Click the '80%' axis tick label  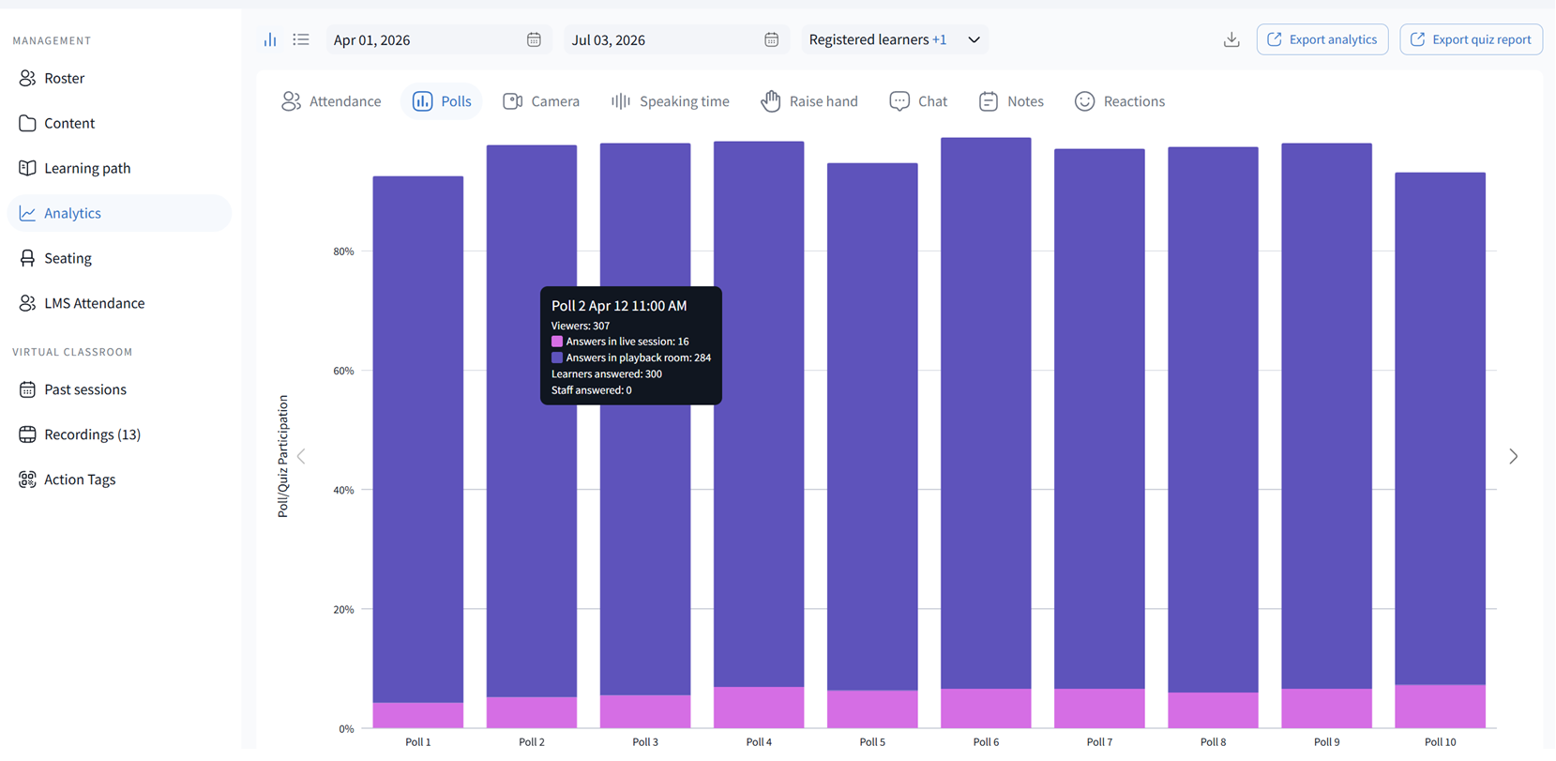pos(343,251)
